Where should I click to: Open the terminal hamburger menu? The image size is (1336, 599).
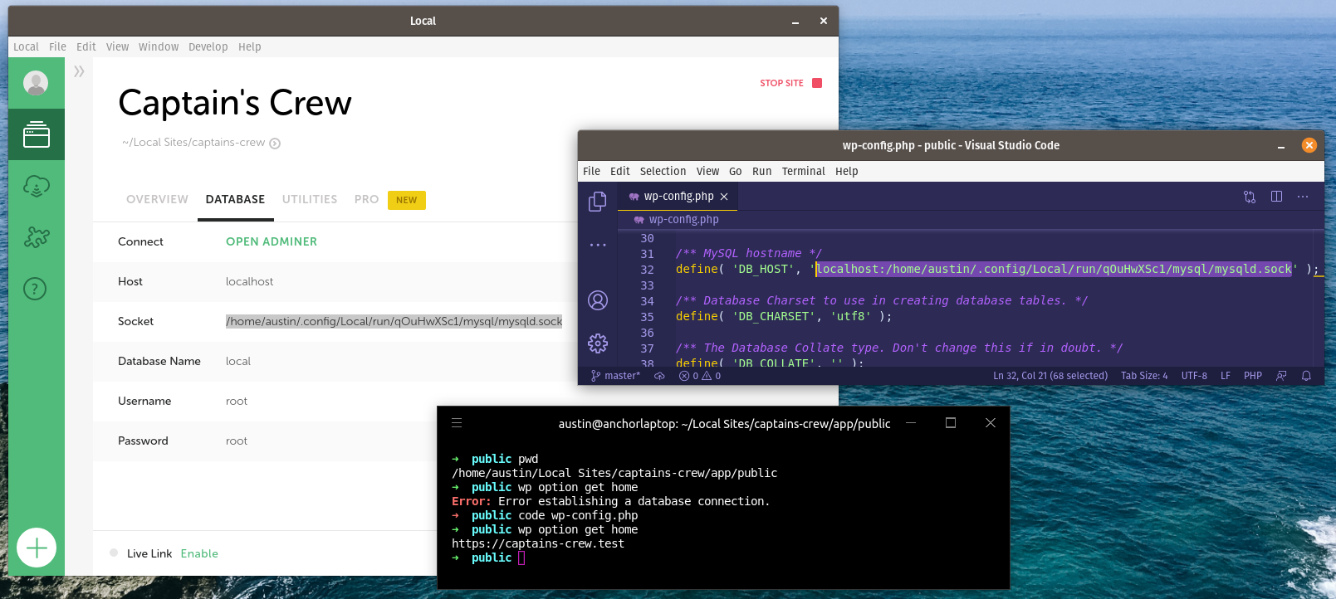457,423
